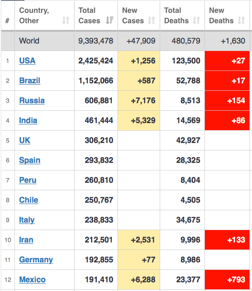This screenshot has height=291, width=252.
Task: Open Iran's country page
Action: point(26,240)
